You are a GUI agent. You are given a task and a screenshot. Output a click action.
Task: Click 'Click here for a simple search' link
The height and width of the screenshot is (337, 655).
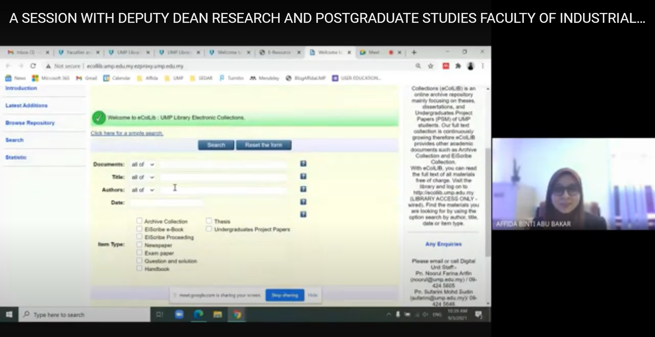click(127, 133)
